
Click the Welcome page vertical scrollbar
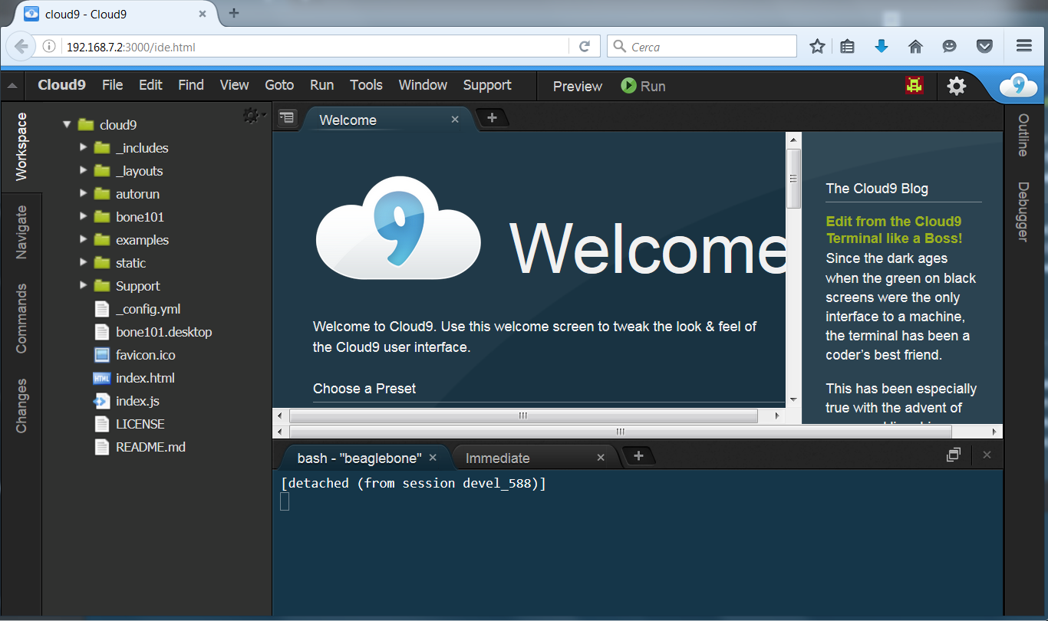click(x=793, y=179)
